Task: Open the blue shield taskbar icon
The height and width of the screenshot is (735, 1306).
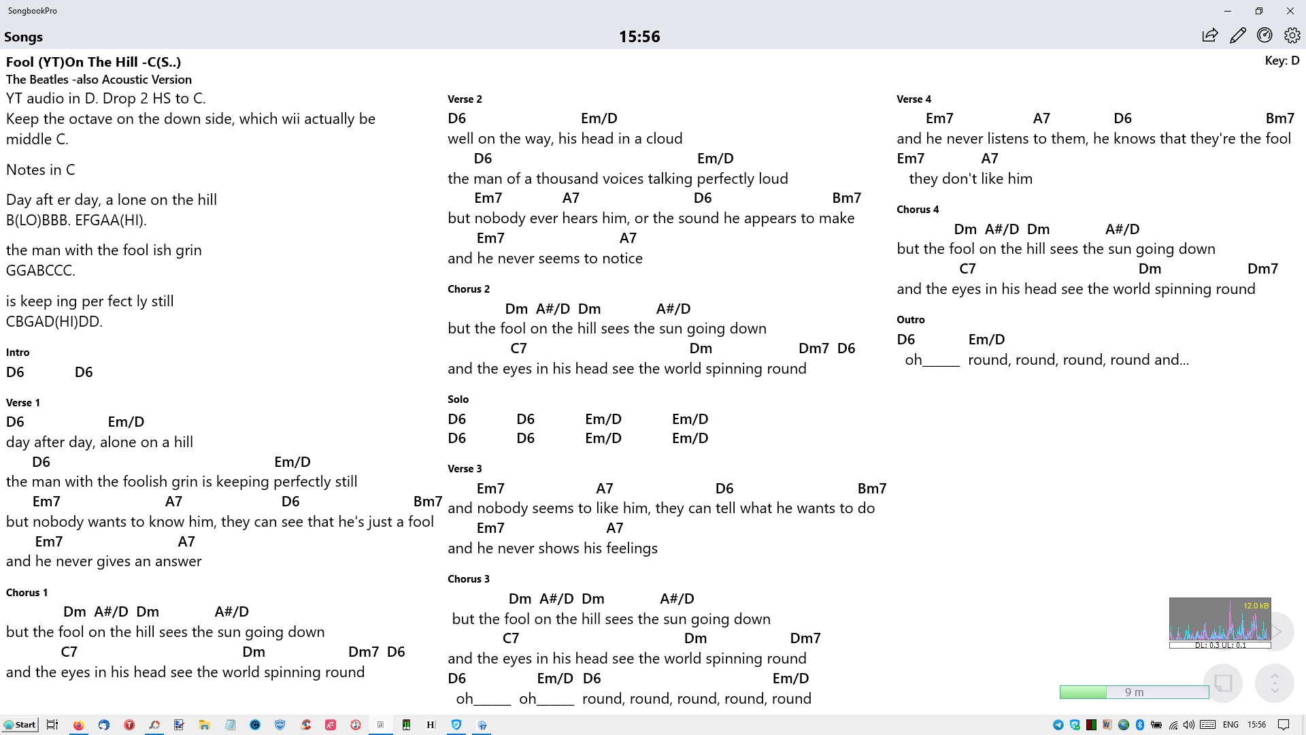Action: tap(280, 725)
